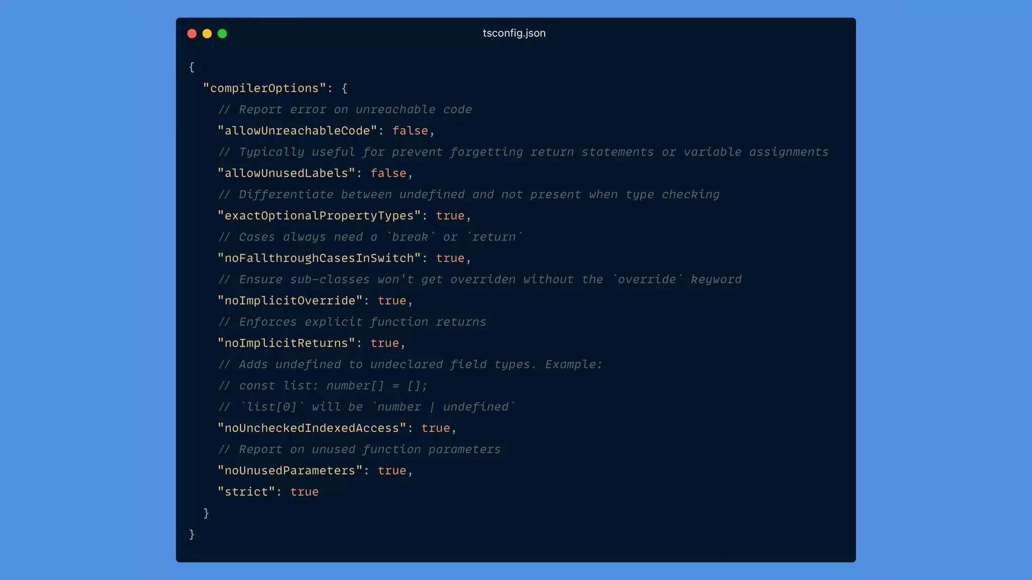Viewport: 1032px width, 580px height.
Task: Click the "noUnusedParameters" key
Action: (x=290, y=471)
